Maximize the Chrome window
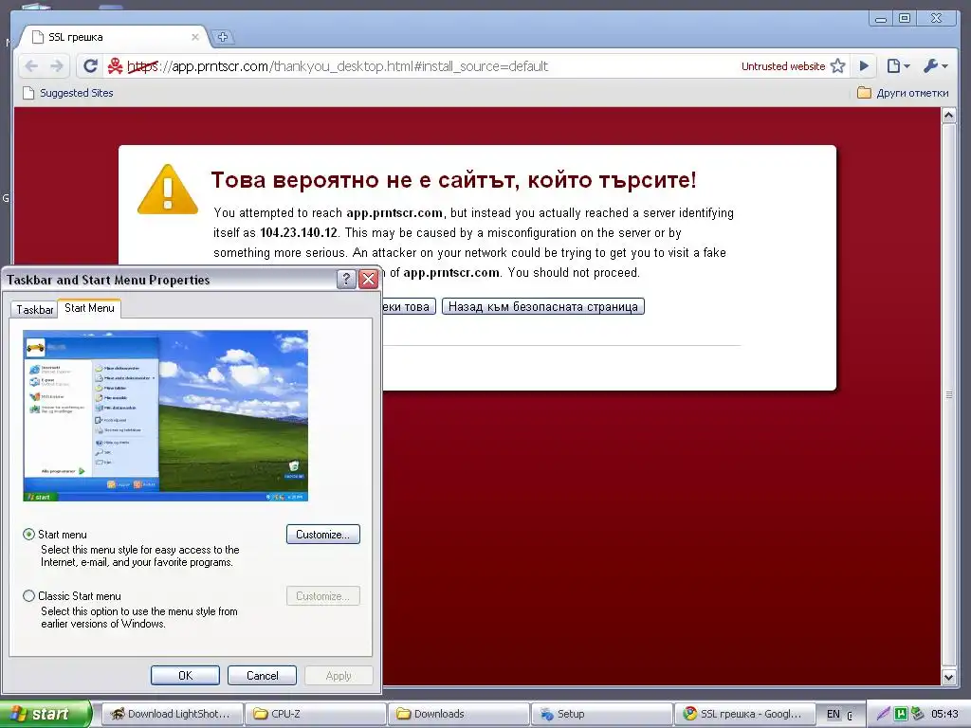971x728 pixels. (x=905, y=19)
